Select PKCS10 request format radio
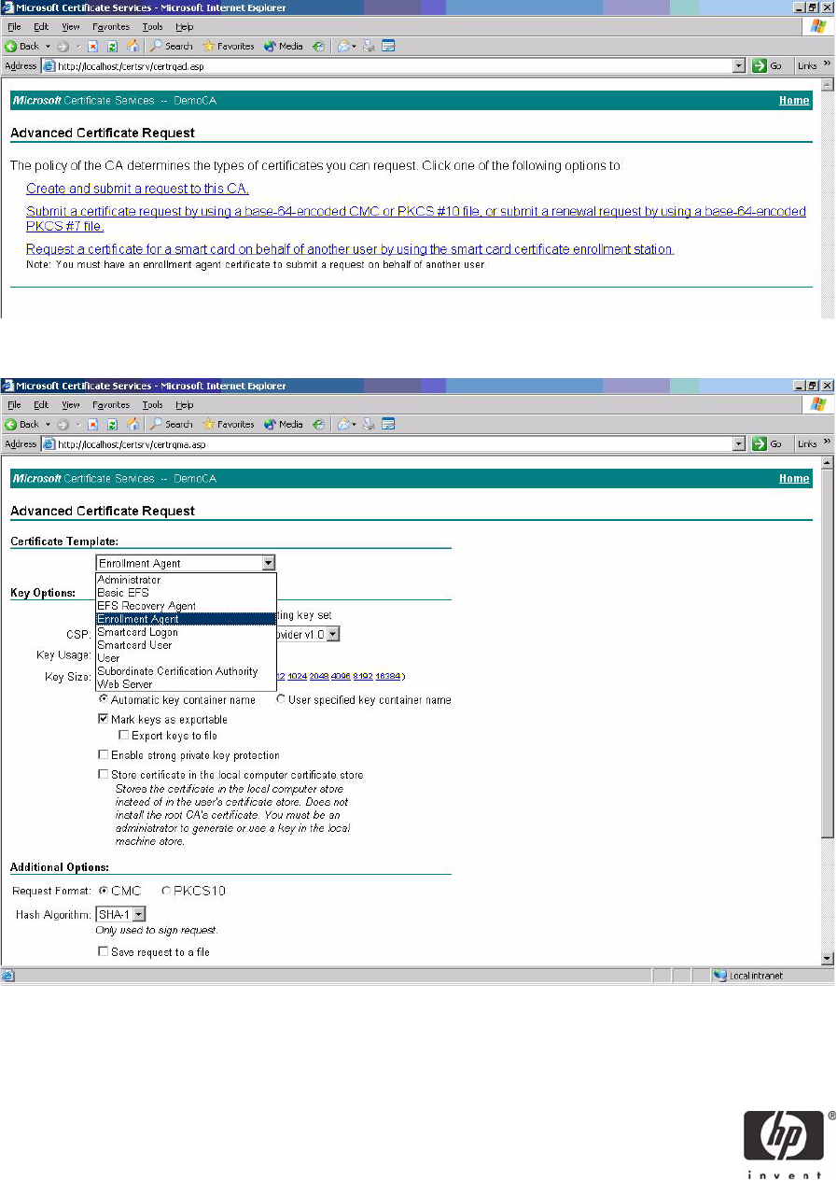The image size is (837, 1195). (167, 891)
